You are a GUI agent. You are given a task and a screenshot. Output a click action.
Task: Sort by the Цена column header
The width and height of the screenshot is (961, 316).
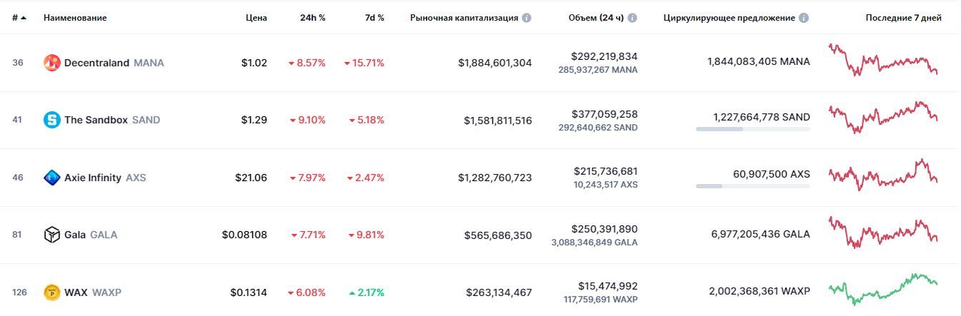pos(257,18)
